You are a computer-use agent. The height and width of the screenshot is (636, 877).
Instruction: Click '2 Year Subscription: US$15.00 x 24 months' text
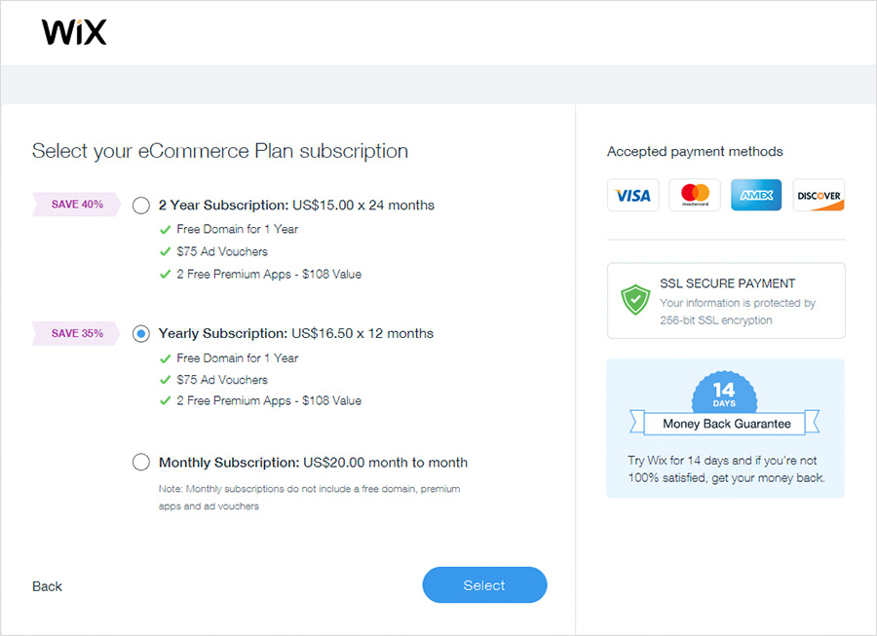pos(296,206)
